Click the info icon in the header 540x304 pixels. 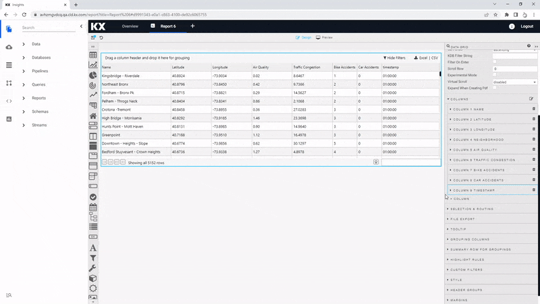[511, 26]
